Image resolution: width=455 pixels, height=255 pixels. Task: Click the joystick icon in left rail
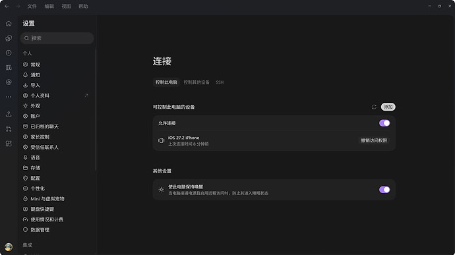tap(9, 114)
